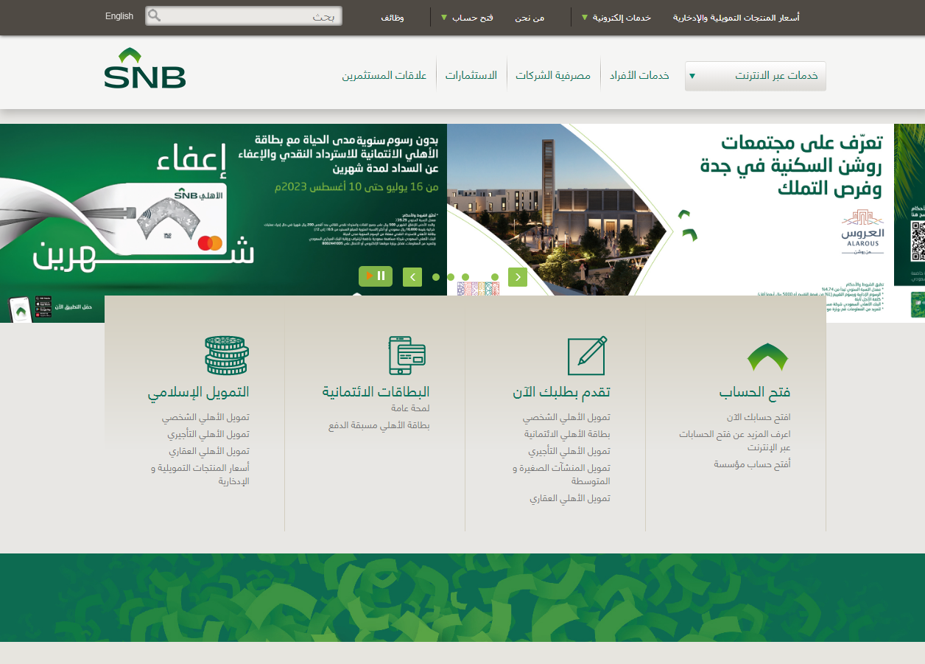Click the phone and card credit cards icon
This screenshot has width=925, height=664.
point(408,355)
